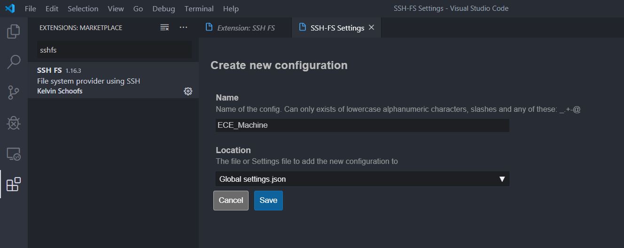
Task: Click the Name input field
Action: [x=362, y=125]
